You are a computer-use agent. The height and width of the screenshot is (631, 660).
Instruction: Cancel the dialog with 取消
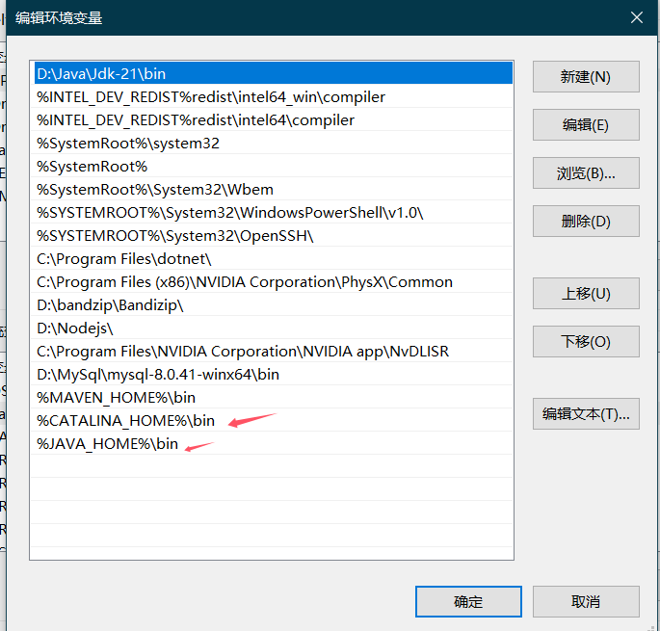pyautogui.click(x=586, y=601)
